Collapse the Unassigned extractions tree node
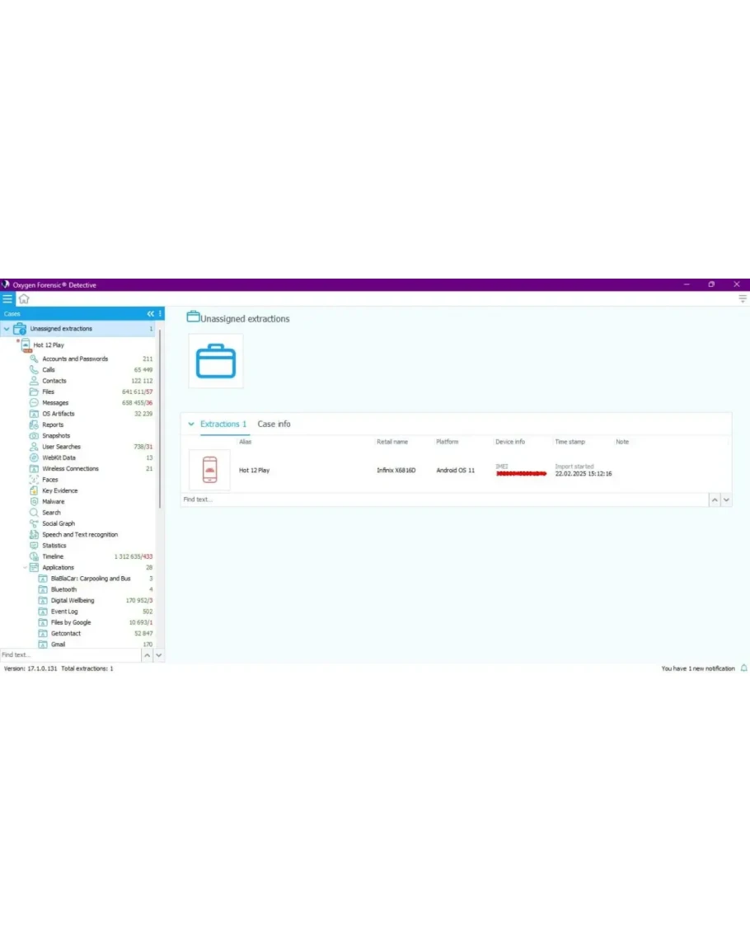750x952 pixels. click(x=7, y=329)
